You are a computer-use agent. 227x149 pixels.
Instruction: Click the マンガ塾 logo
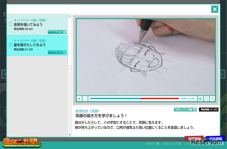coord(21,142)
